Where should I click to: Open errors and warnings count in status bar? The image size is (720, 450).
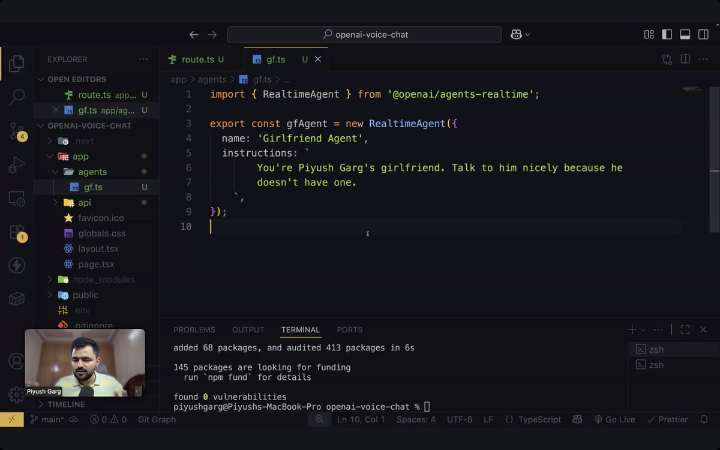click(108, 419)
